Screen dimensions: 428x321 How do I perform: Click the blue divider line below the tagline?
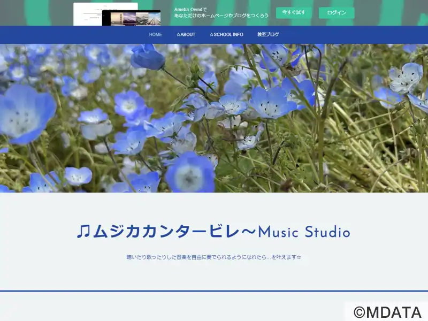coord(214,291)
